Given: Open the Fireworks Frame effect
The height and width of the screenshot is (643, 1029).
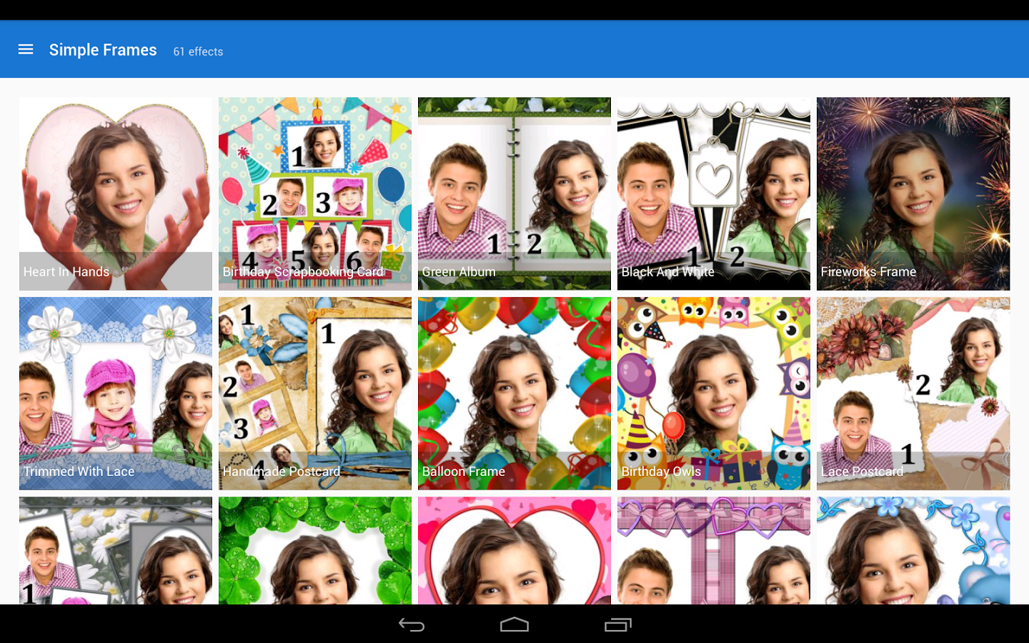Looking at the screenshot, I should [913, 193].
